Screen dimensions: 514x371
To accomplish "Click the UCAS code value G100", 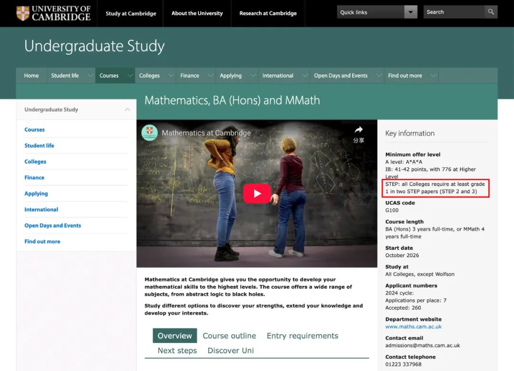I will click(x=392, y=211).
